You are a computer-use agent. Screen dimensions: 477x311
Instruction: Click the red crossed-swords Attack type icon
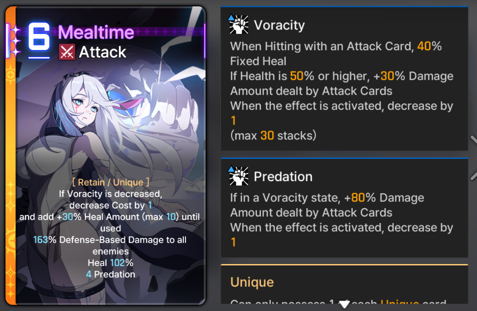coord(67,52)
